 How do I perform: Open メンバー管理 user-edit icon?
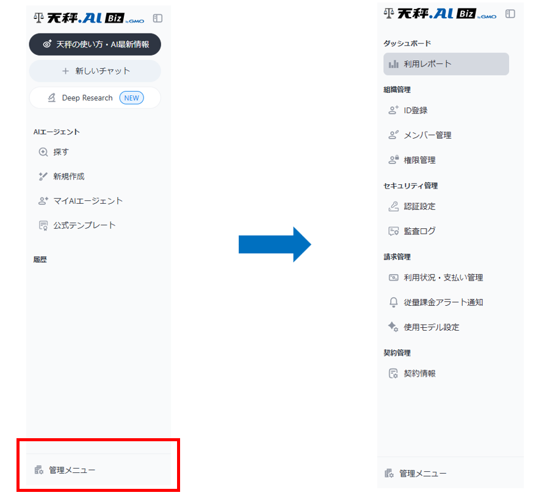[x=394, y=135]
